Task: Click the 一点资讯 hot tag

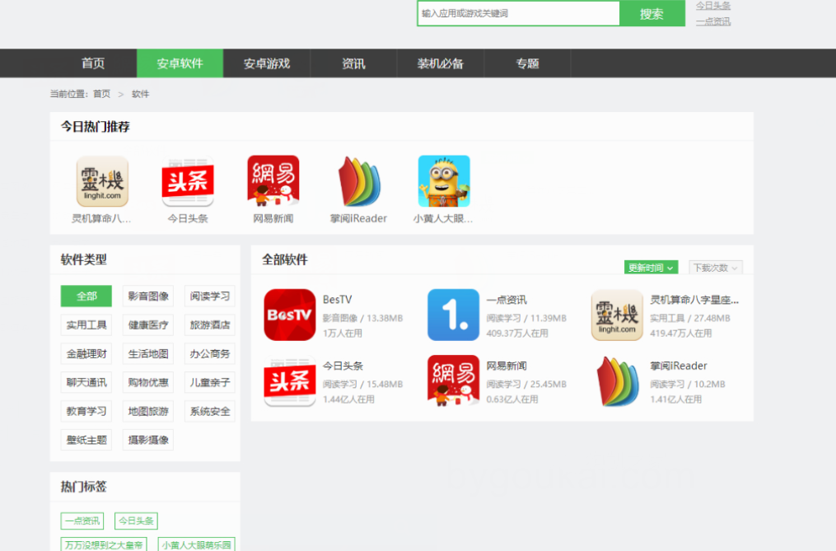Action: coord(82,521)
